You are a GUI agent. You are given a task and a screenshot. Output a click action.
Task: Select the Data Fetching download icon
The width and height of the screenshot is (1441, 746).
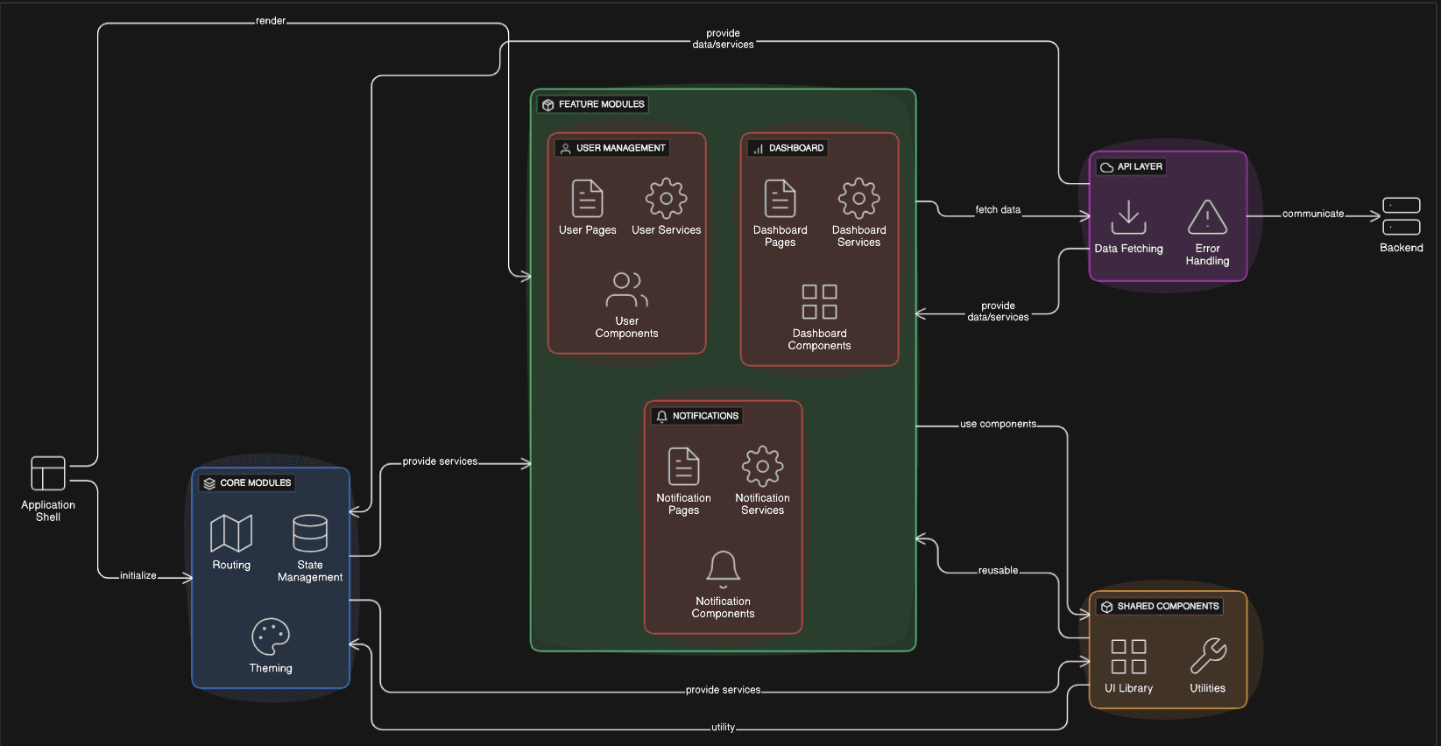[1128, 217]
